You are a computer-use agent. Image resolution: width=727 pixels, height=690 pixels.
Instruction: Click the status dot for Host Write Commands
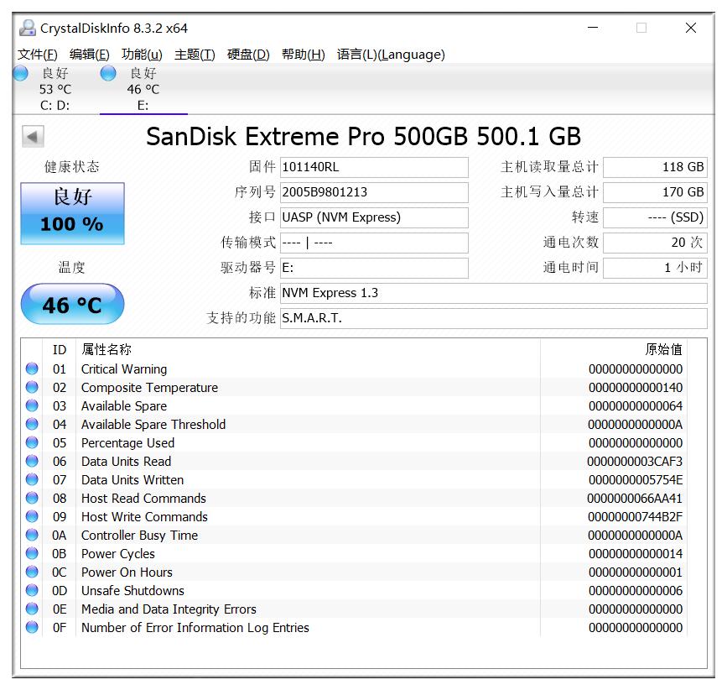pos(32,516)
